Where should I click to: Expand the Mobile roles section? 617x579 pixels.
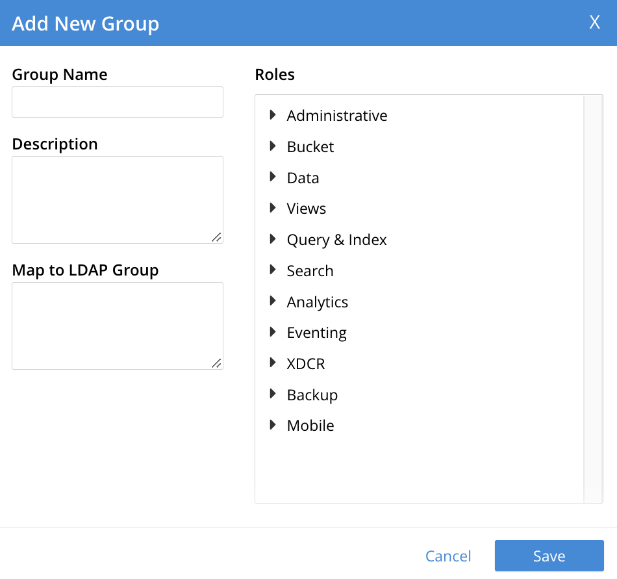click(272, 425)
